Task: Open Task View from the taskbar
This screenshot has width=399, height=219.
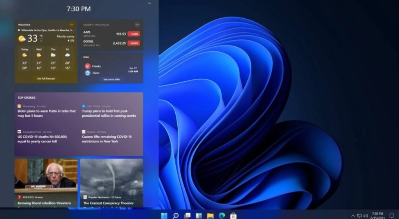Action: 187,215
